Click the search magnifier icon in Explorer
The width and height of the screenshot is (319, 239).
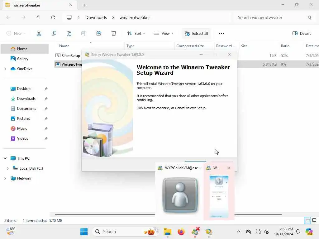tap(309, 17)
